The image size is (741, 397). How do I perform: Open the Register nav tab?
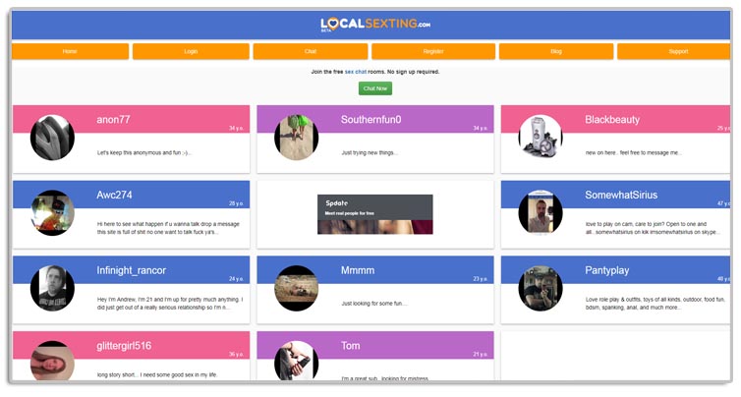click(x=433, y=51)
